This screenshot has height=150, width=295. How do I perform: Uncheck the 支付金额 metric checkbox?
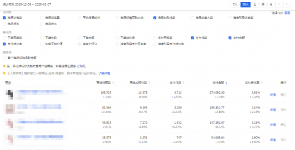tap(230, 37)
